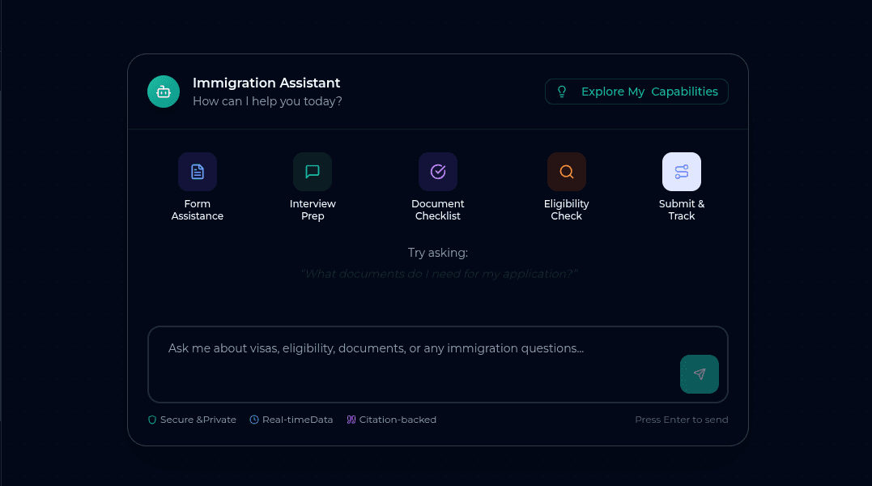Click the suggested question about documents
872x486 pixels.
(439, 274)
